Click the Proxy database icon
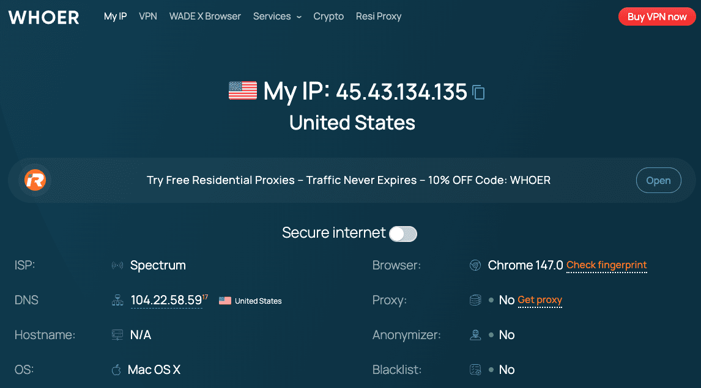 tap(475, 300)
